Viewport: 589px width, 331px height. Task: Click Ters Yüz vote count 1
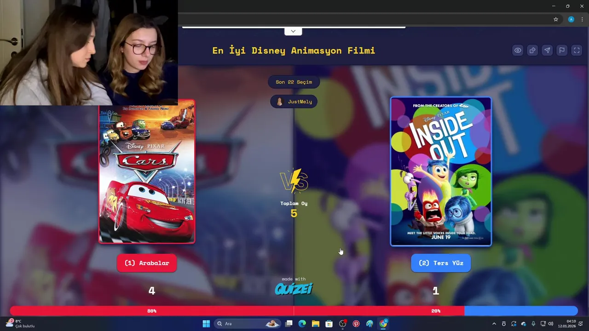click(436, 291)
